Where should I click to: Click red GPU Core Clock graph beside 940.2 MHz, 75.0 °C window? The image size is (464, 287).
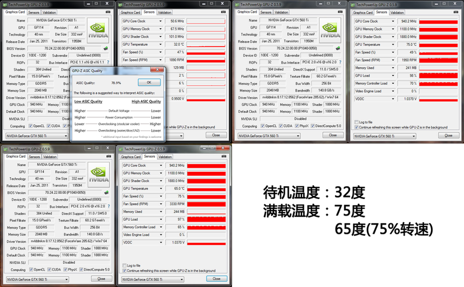tap(438, 22)
